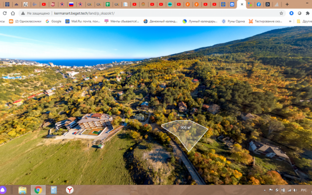Open File Explorer from the taskbar
Screen dimensions: 312x195
point(22,190)
